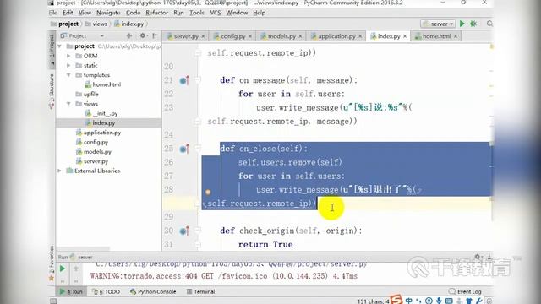Click the project breadcrumb in navigation bar

pyautogui.click(x=65, y=24)
